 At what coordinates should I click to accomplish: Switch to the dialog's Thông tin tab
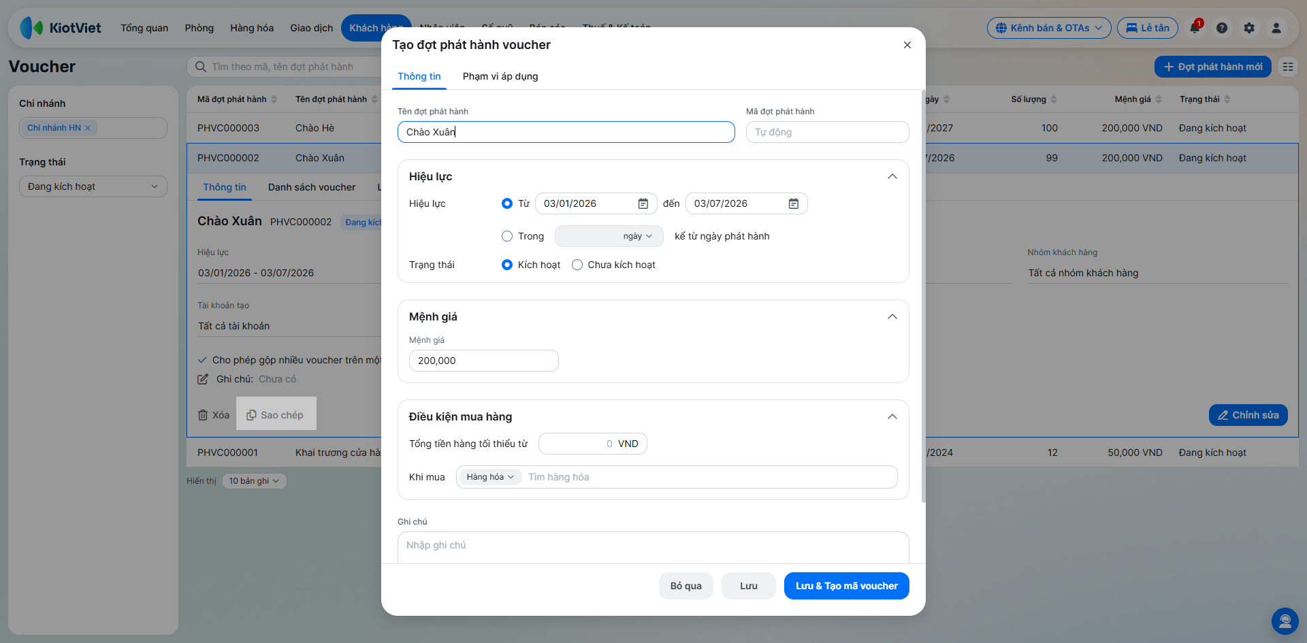419,76
